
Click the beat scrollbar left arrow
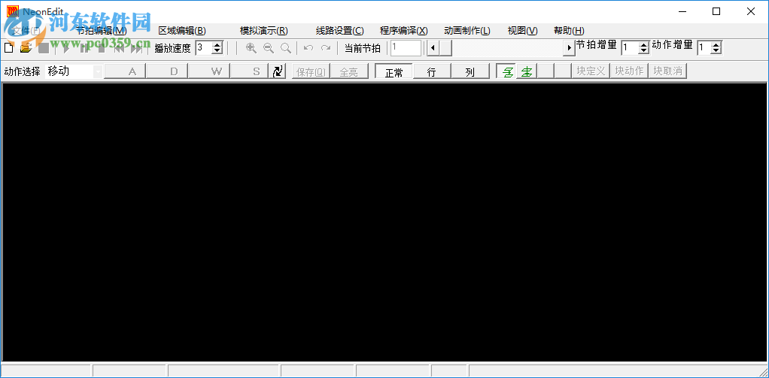(x=433, y=48)
